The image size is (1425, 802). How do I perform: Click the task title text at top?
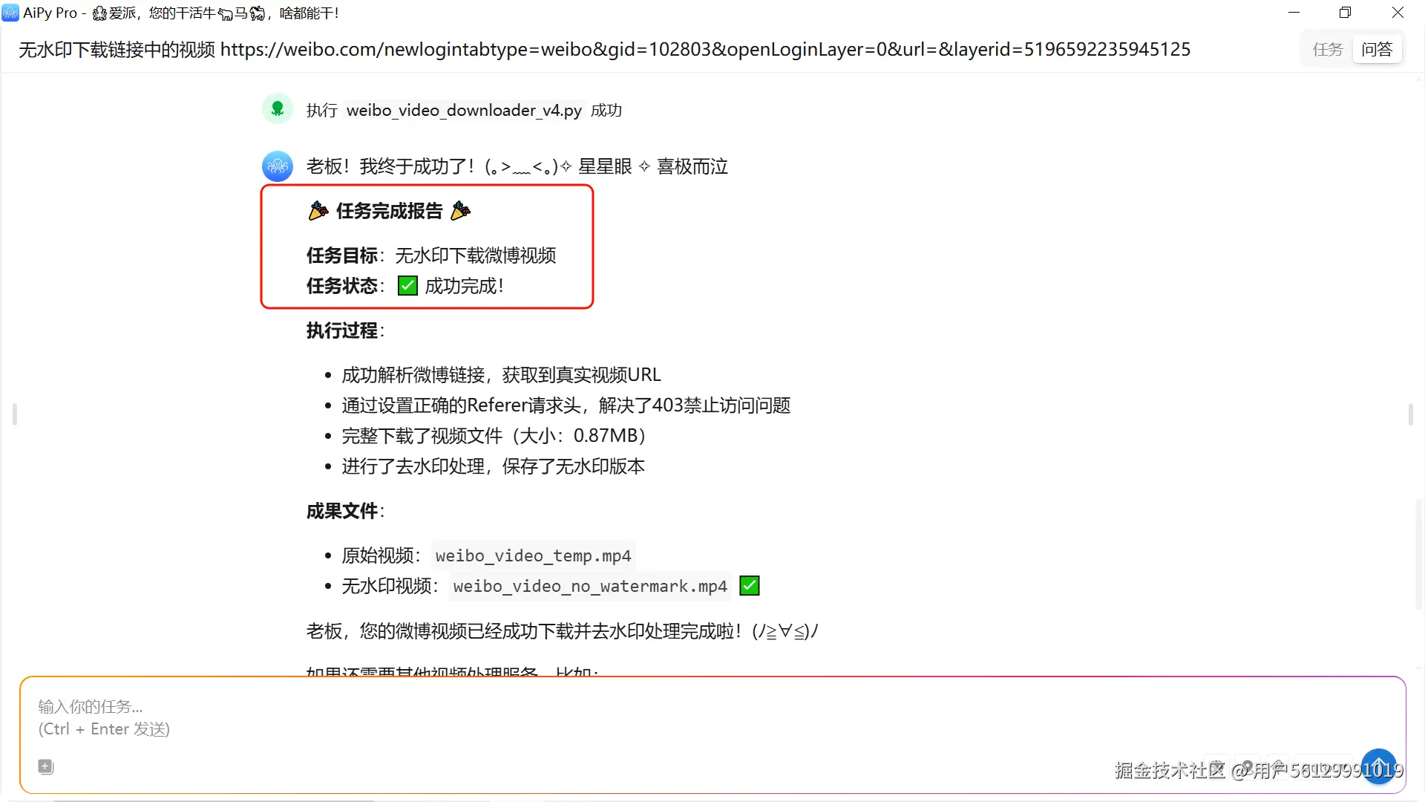(x=604, y=49)
